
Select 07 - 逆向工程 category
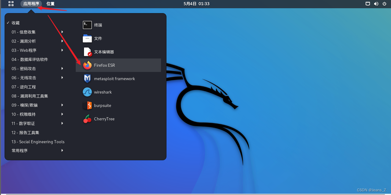[24, 87]
